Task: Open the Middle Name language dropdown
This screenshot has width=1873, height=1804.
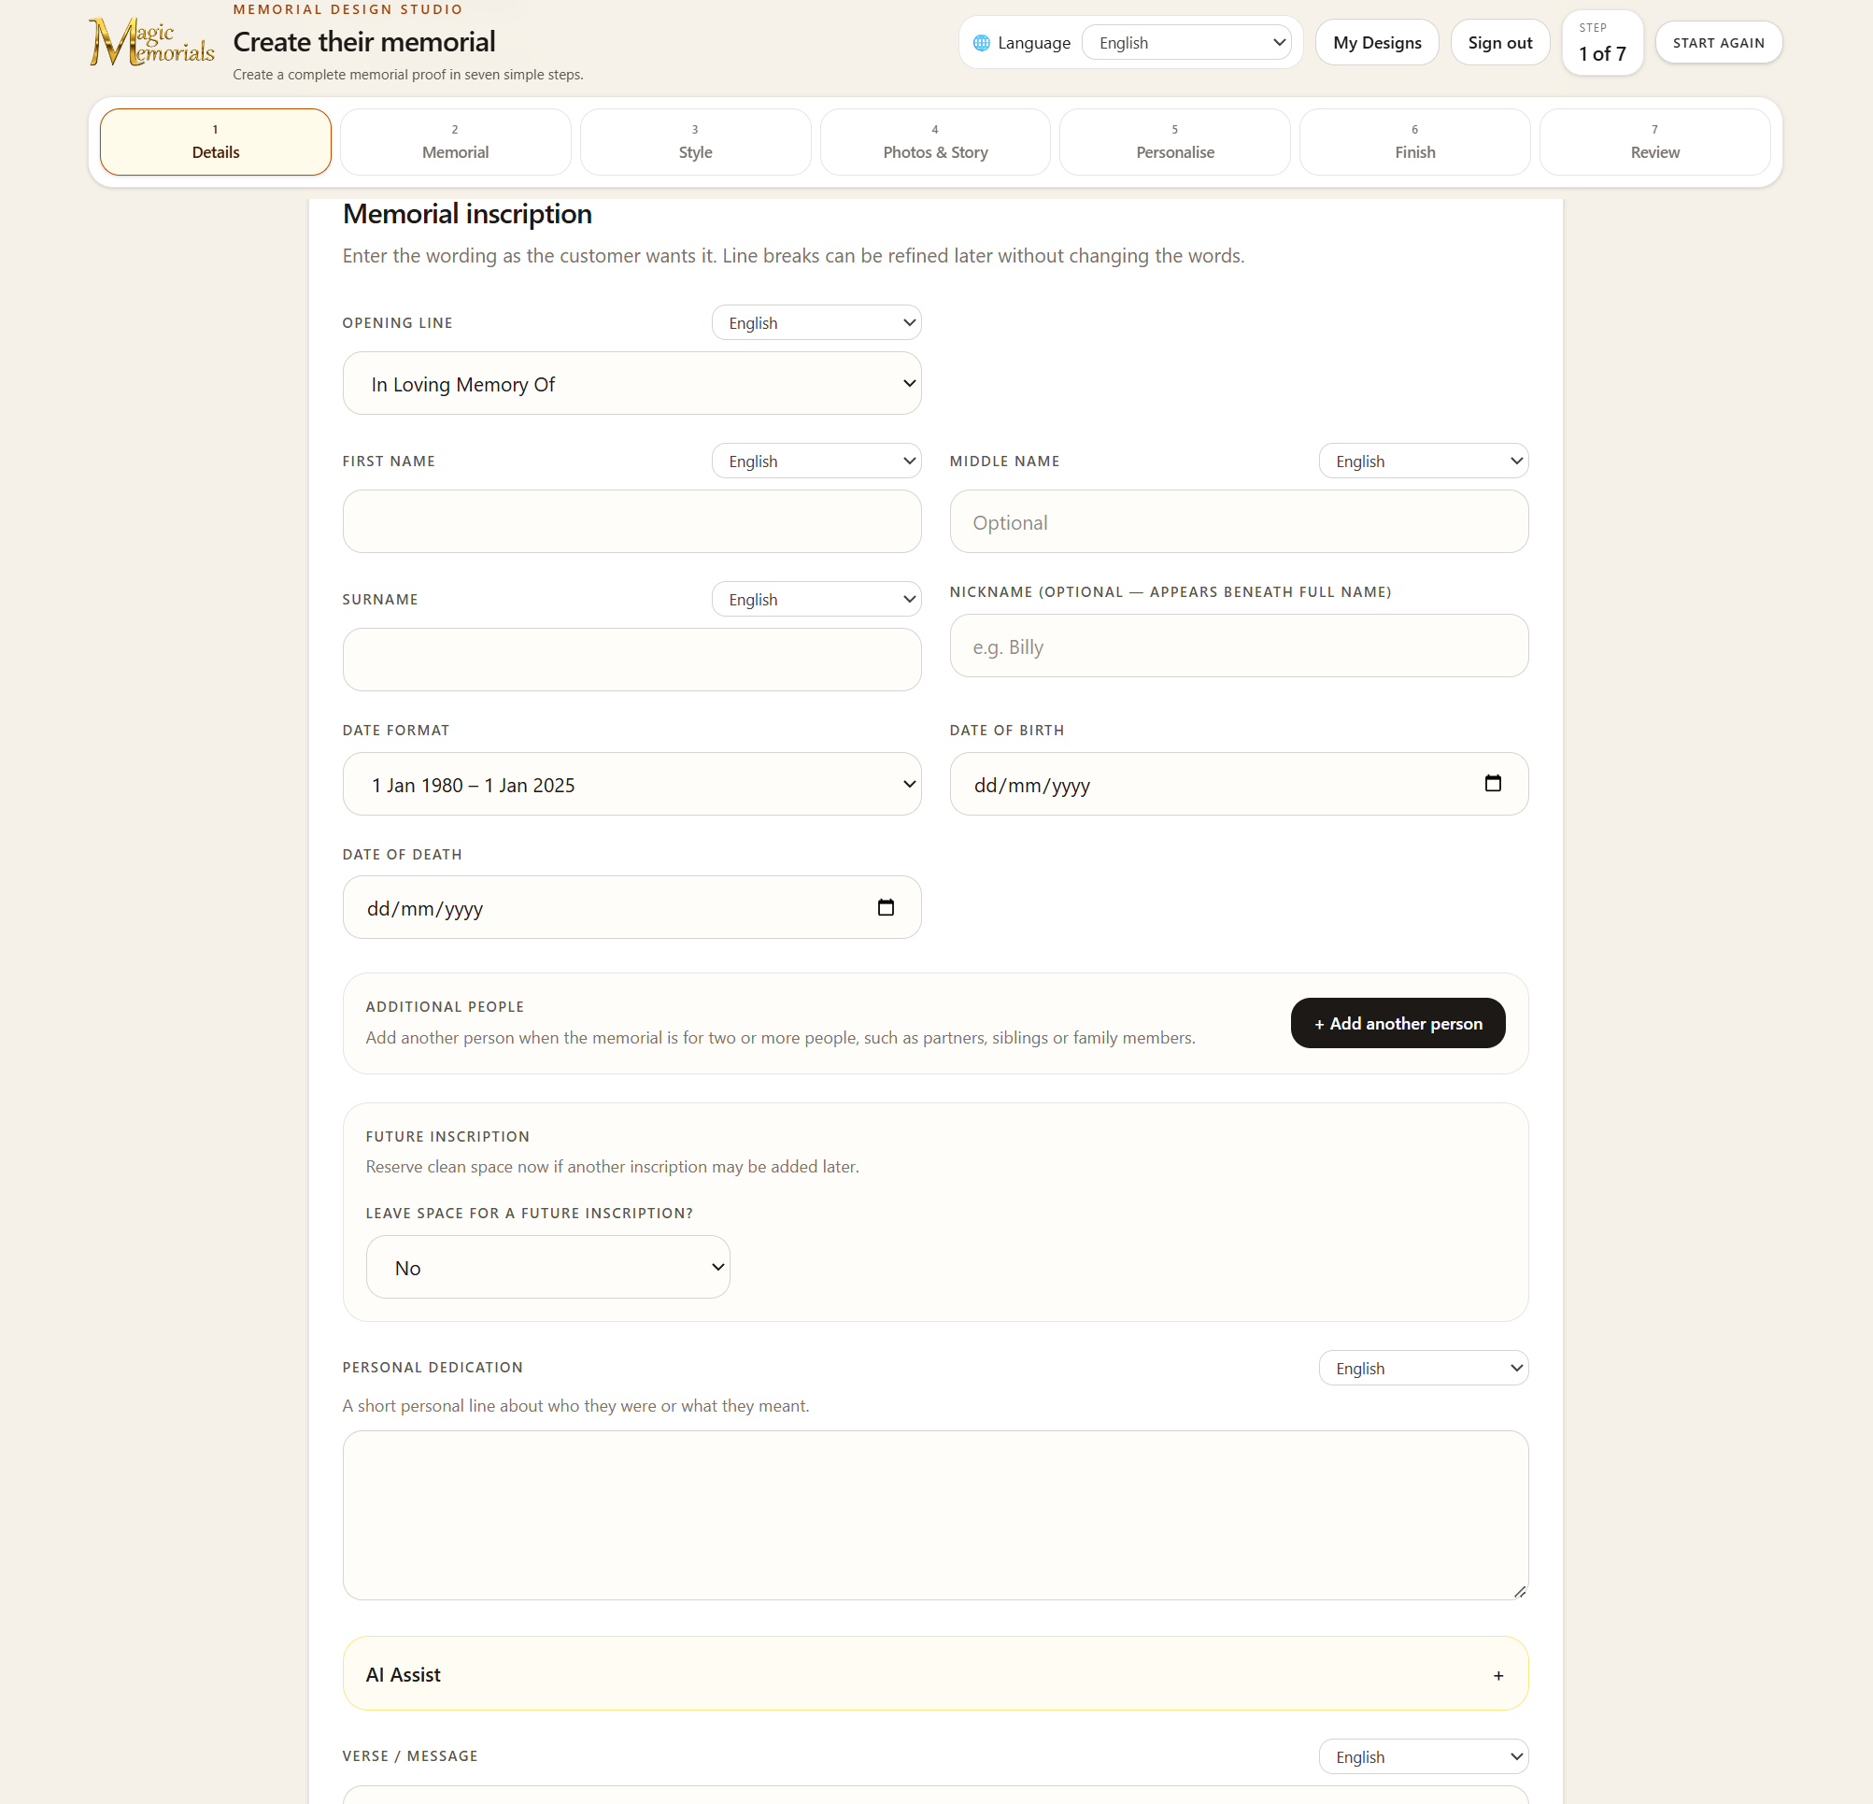Action: tap(1423, 462)
